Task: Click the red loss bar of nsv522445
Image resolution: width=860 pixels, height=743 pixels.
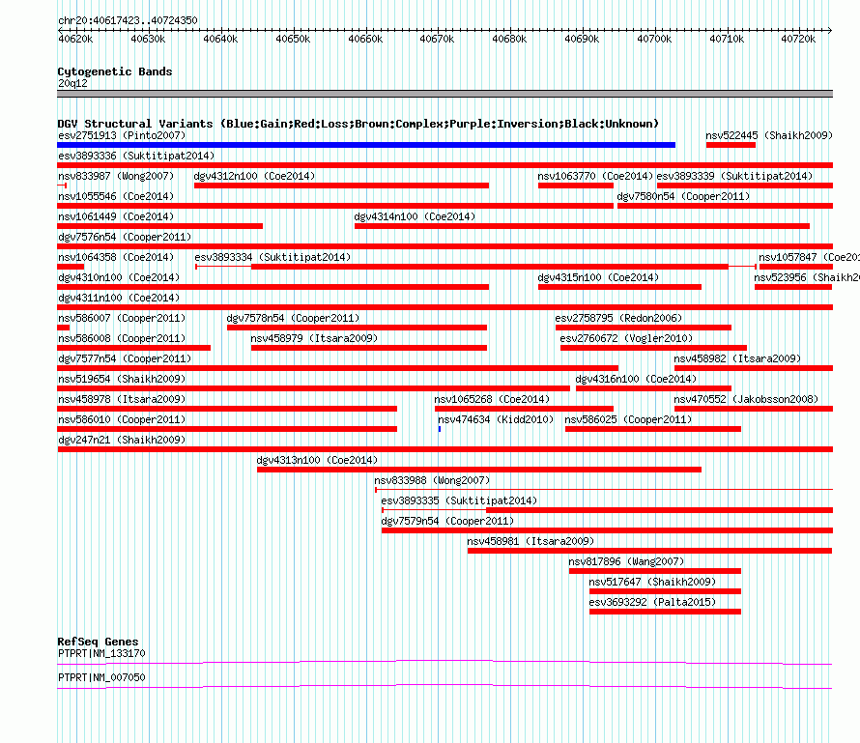Action: tap(731, 145)
